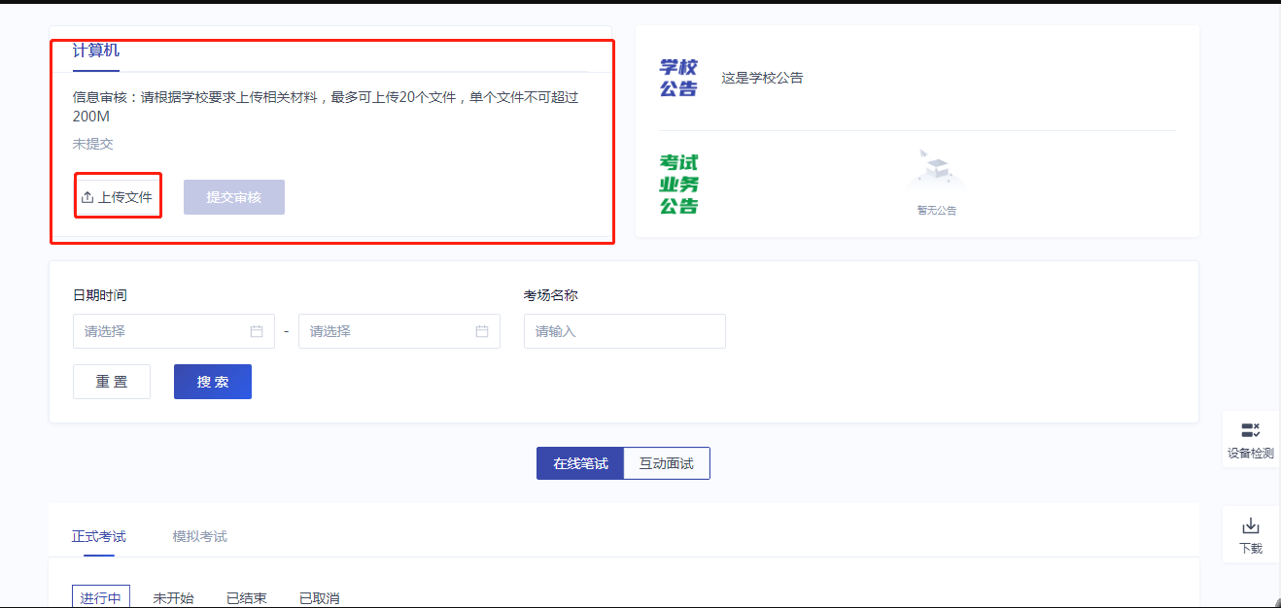Click the 下载 download icon

pos(1250,525)
